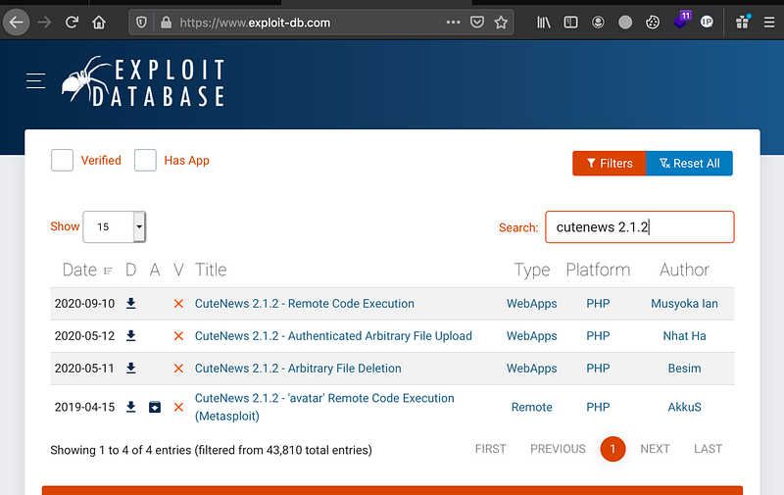Image resolution: width=784 pixels, height=495 pixels.
Task: Bookmark this page with star
Action: coord(501,22)
